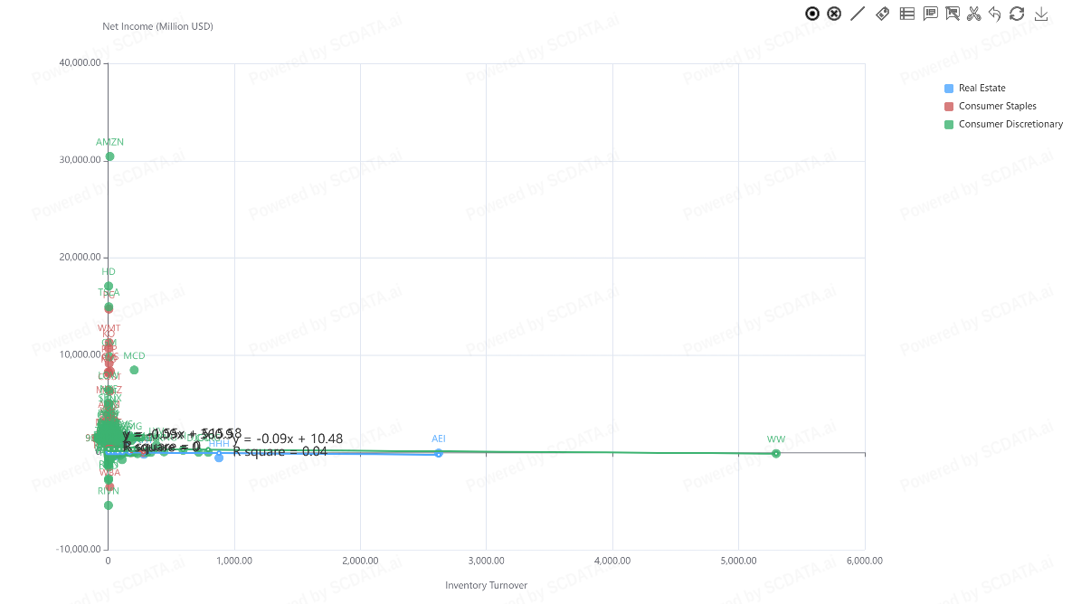The width and height of the screenshot is (1081, 604).
Task: Click the WW data point
Action: [x=776, y=453]
